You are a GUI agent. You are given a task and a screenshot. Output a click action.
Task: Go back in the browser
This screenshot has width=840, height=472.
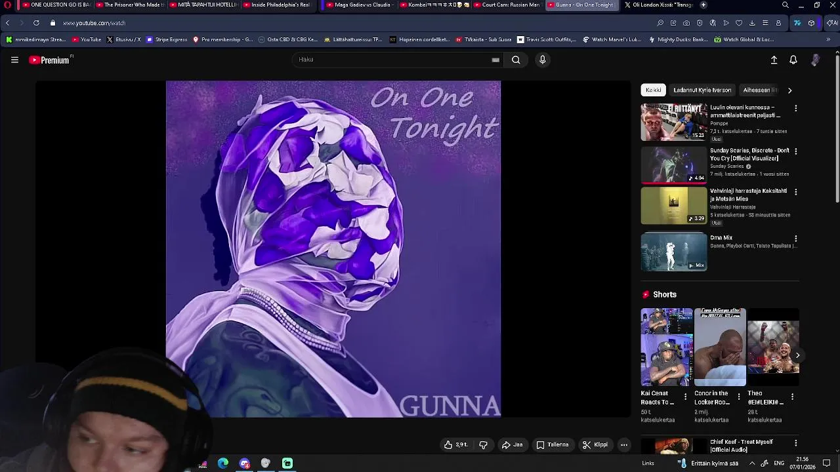[x=7, y=23]
